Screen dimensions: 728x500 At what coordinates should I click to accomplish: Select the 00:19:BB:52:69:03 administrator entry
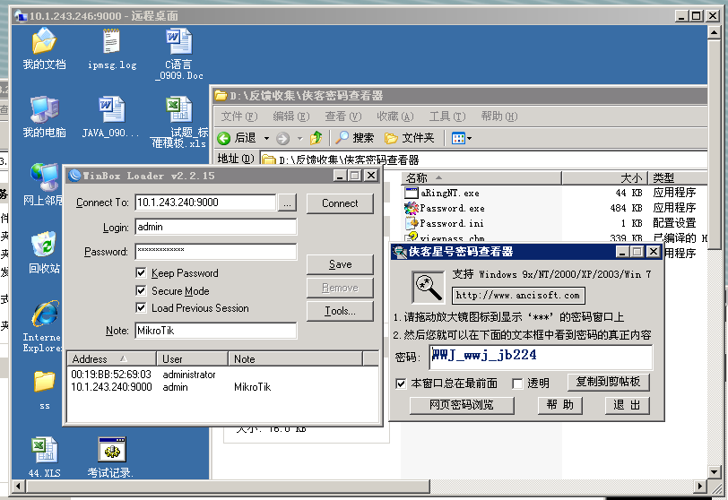click(223, 375)
